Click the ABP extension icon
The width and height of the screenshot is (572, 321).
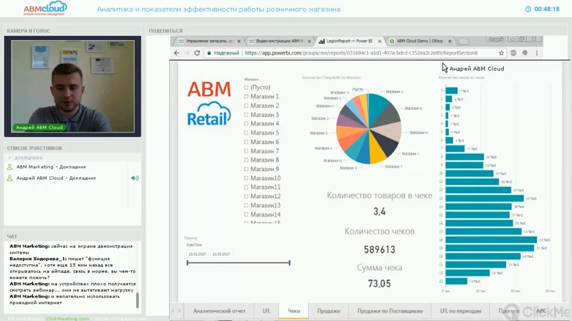(513, 53)
